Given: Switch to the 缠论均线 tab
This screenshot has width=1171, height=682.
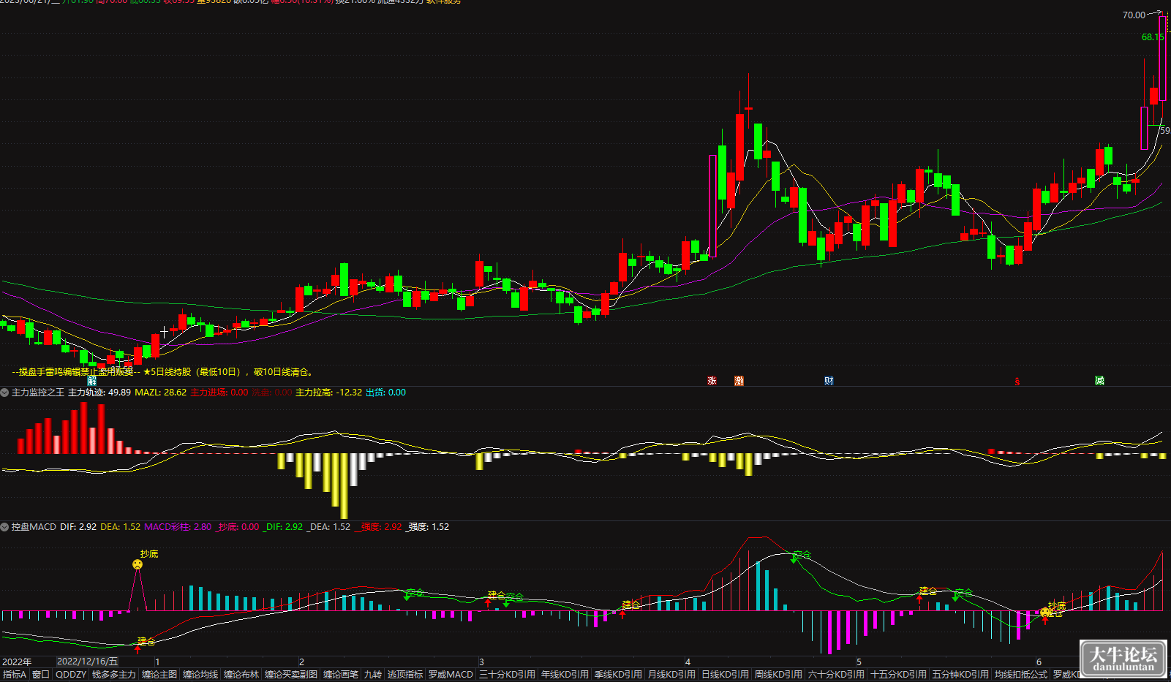Looking at the screenshot, I should tap(200, 675).
